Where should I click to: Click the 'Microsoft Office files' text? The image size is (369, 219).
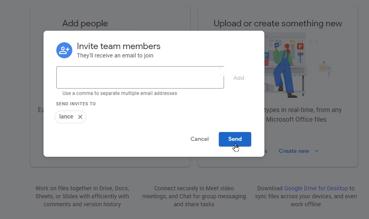[296, 119]
